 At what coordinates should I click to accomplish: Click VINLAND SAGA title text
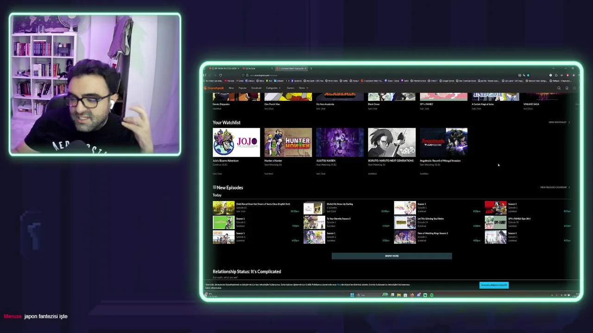531,104
